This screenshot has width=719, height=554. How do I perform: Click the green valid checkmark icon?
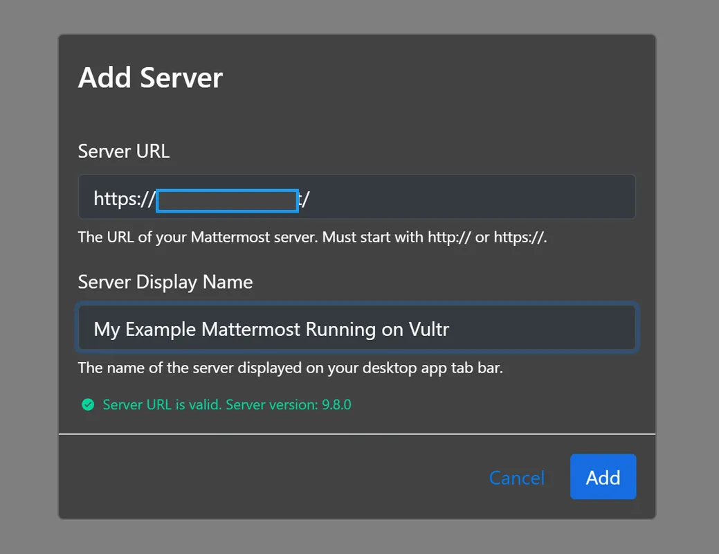tap(88, 404)
